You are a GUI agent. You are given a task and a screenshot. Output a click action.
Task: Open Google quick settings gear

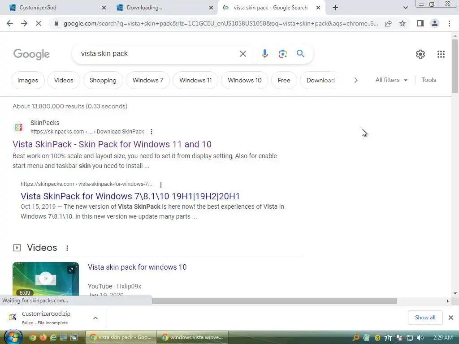[x=420, y=54]
